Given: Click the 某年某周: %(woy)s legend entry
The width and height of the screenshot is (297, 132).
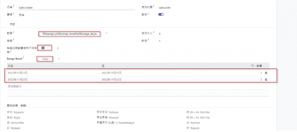Looking at the screenshot, I should [x=108, y=118].
